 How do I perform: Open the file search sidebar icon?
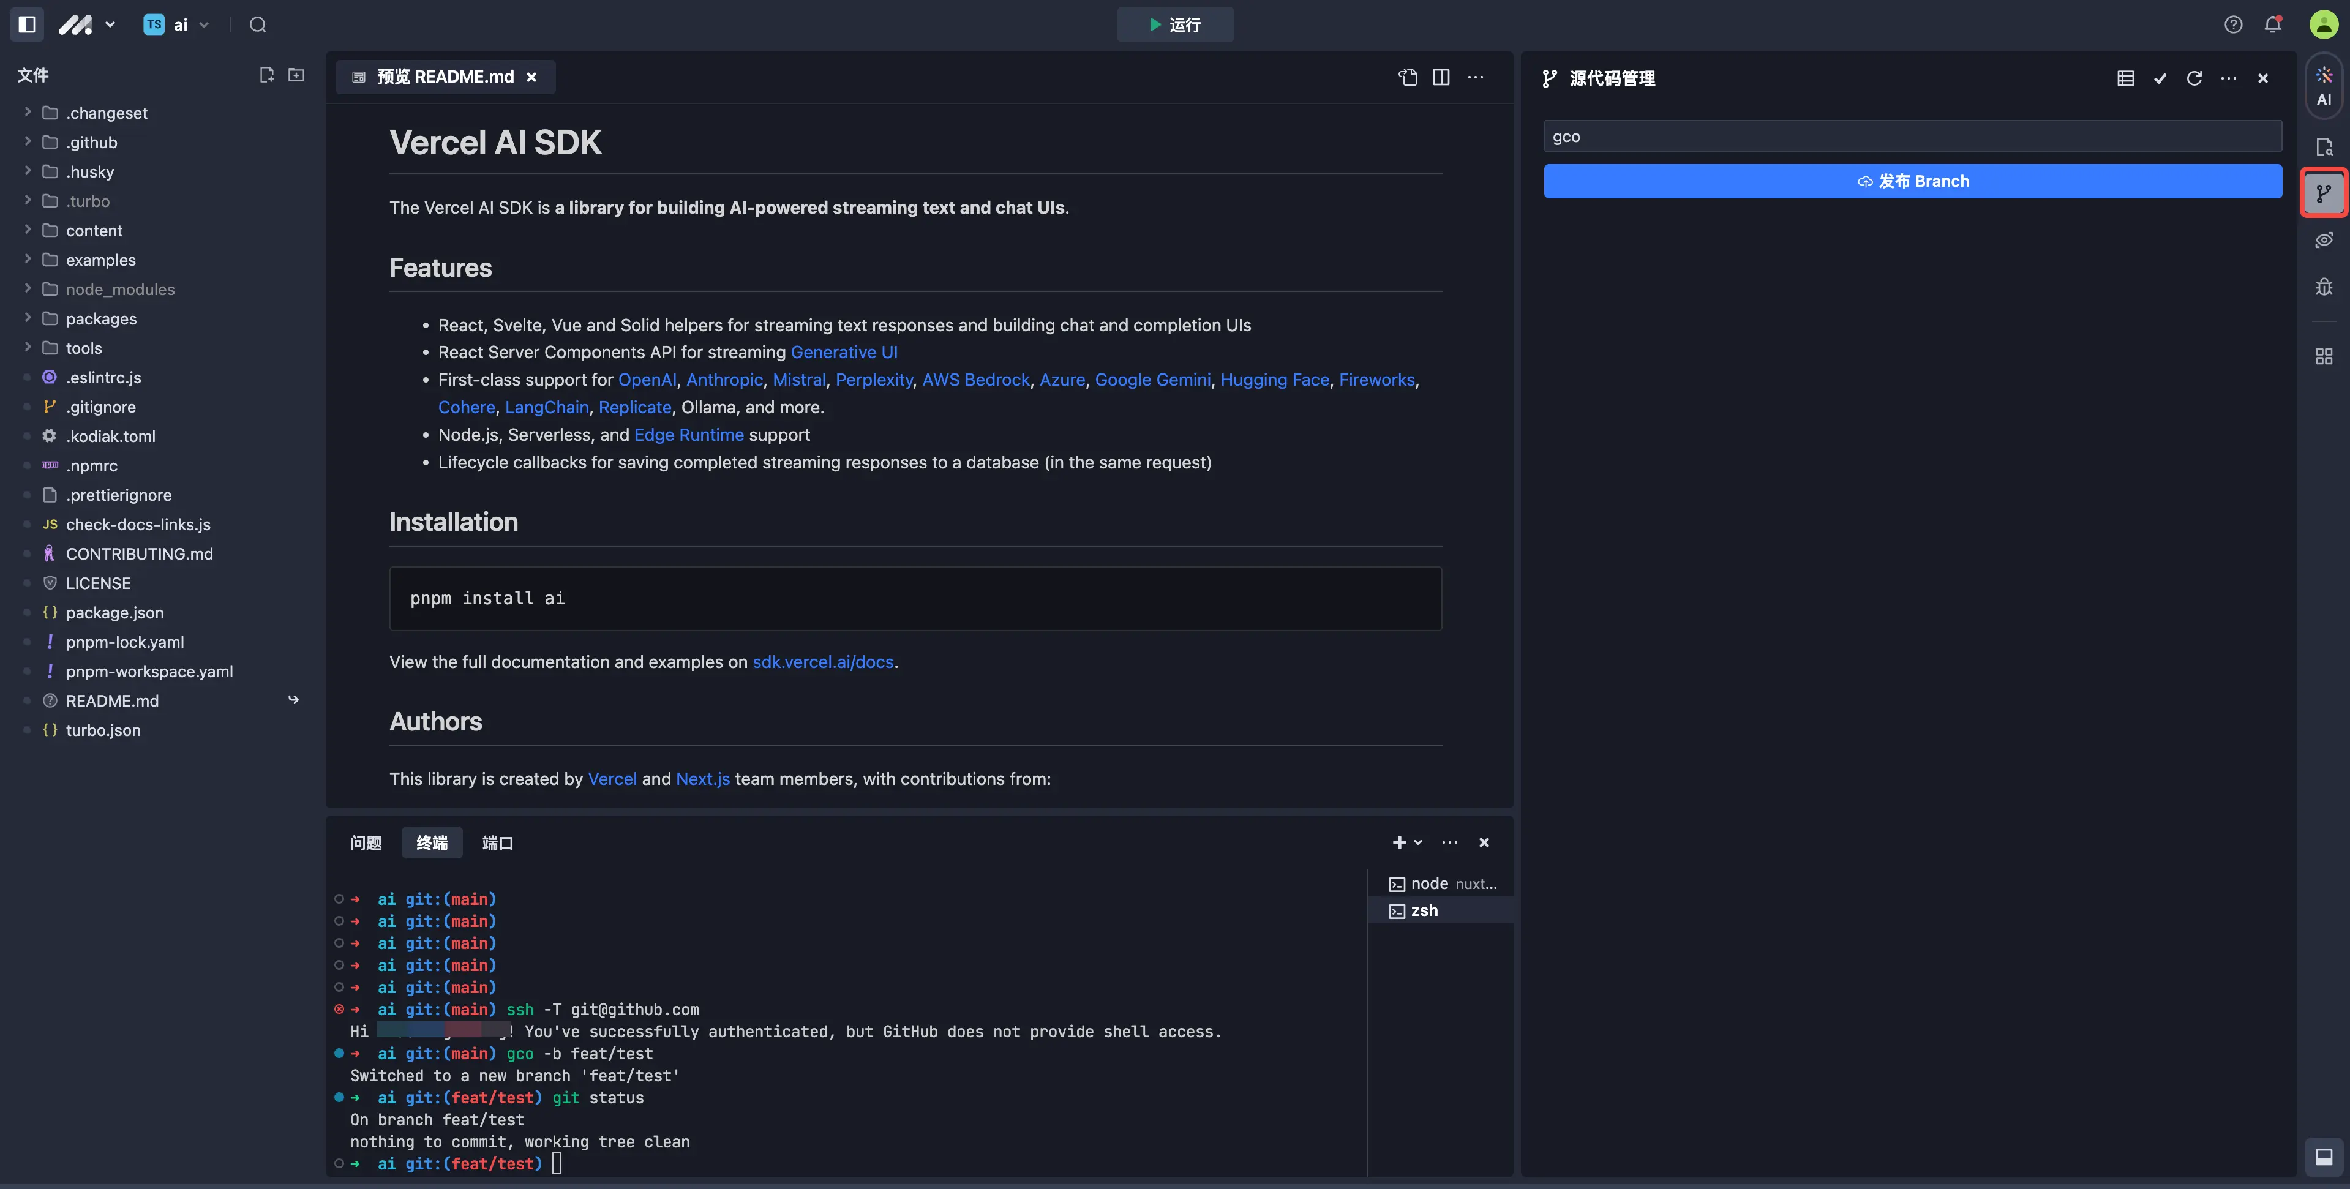coord(2324,146)
